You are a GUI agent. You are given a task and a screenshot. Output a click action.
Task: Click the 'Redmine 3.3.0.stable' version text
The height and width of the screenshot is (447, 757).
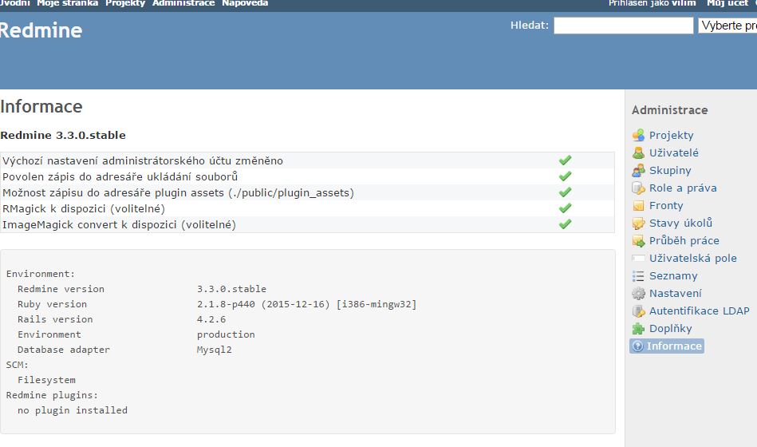coord(63,136)
